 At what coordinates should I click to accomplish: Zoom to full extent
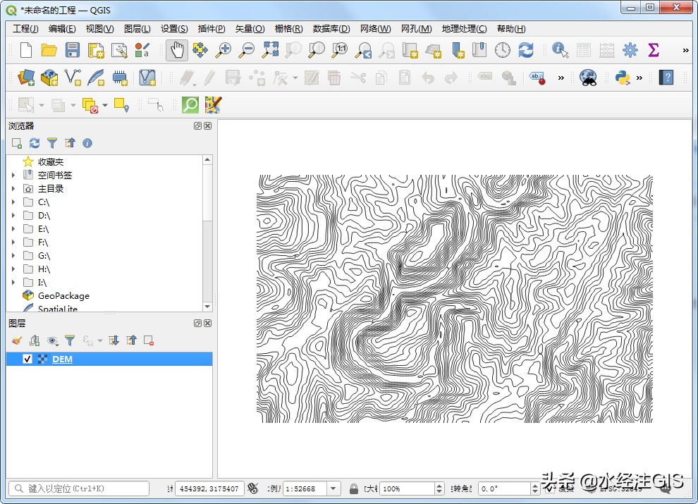pos(270,50)
